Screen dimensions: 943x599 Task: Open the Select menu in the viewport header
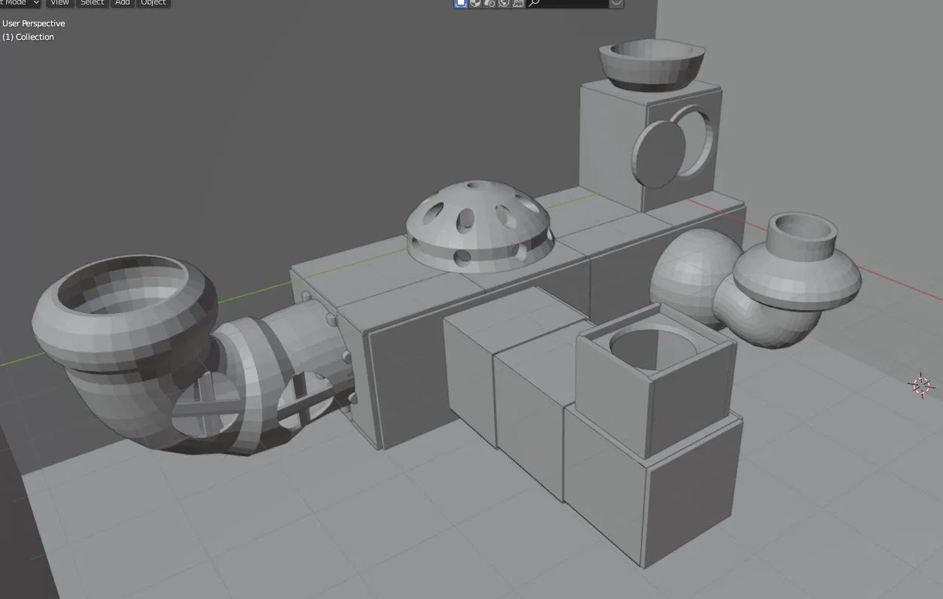click(92, 3)
